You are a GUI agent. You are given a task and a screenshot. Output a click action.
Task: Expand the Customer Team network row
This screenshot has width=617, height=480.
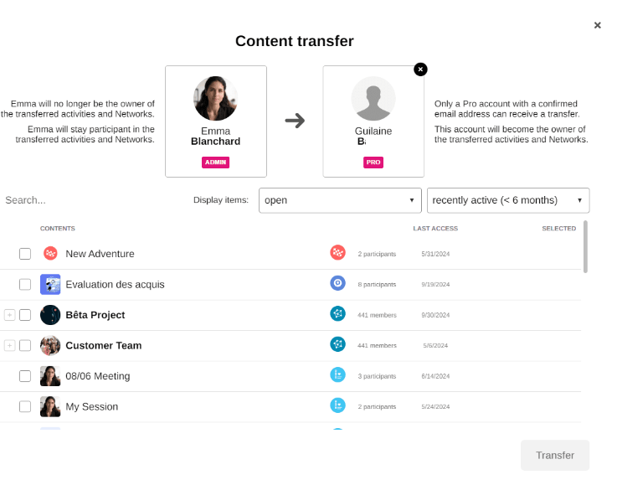(10, 345)
